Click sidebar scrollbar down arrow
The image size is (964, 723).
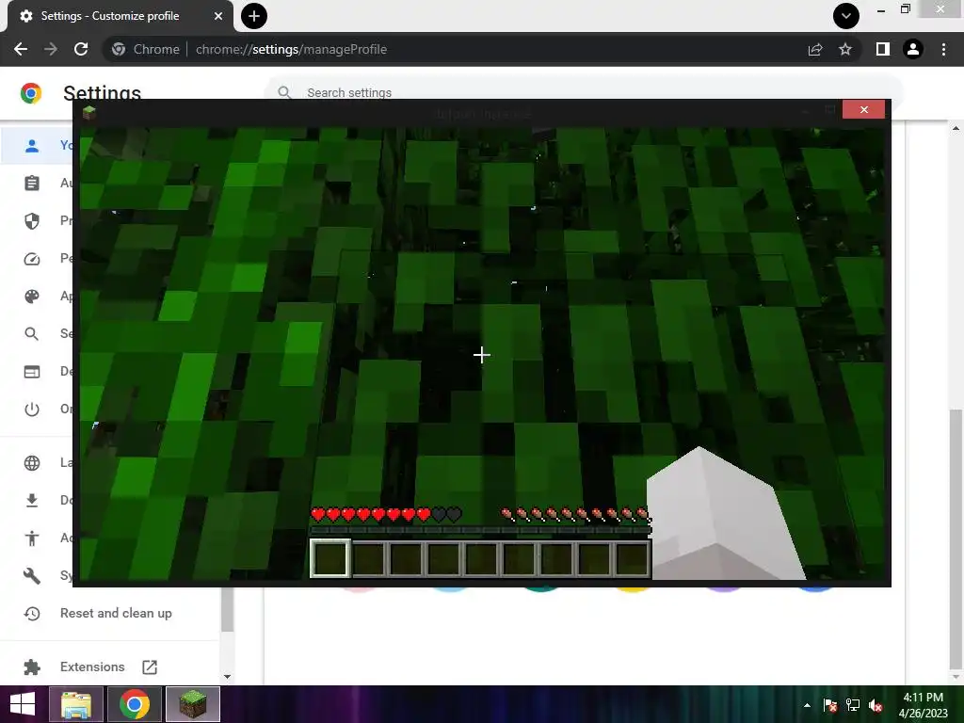coord(227,677)
